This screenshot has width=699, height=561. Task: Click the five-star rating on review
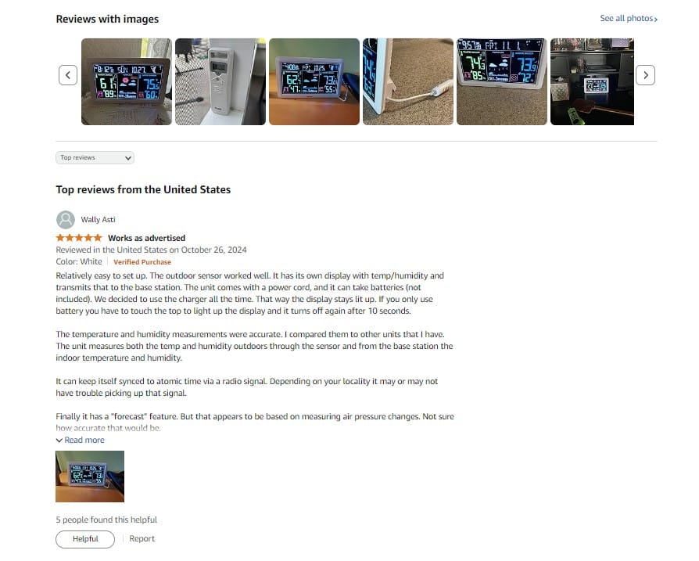[79, 238]
